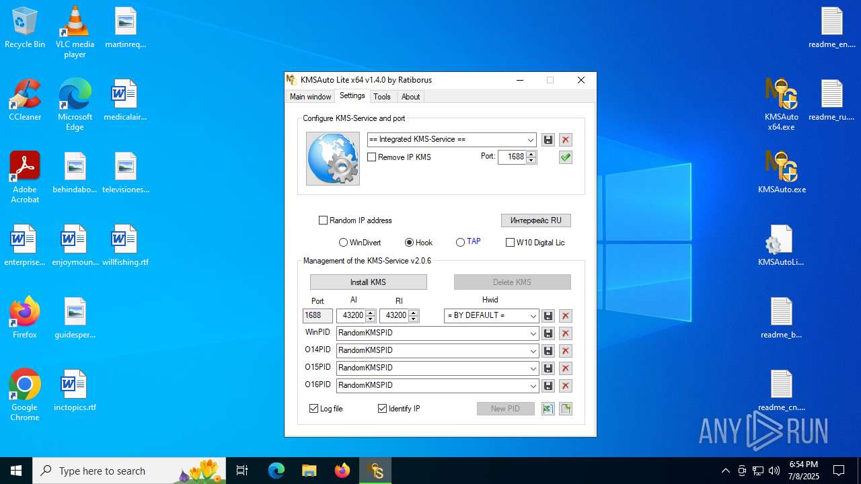The image size is (861, 484).
Task: Switch interface with Интерфейс RU button
Action: [x=536, y=220]
